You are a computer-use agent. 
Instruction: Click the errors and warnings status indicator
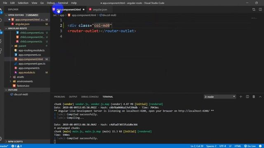(16, 146)
